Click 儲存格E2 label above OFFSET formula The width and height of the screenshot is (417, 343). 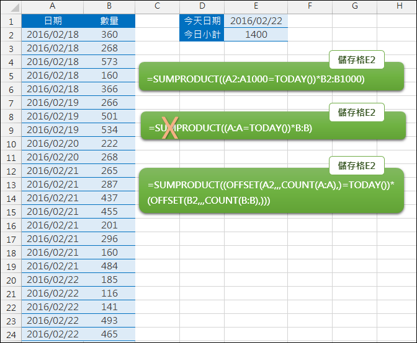click(x=357, y=165)
